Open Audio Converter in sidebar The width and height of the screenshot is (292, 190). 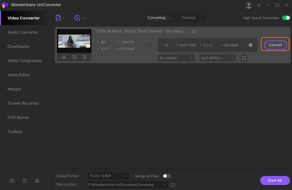click(23, 32)
